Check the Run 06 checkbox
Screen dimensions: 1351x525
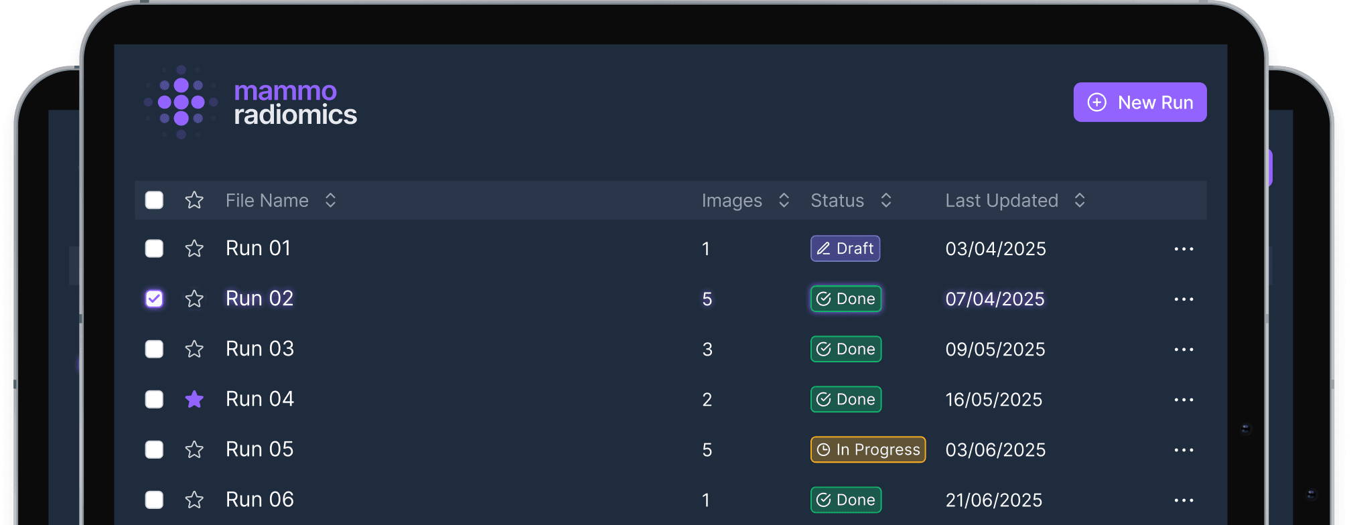click(x=154, y=500)
